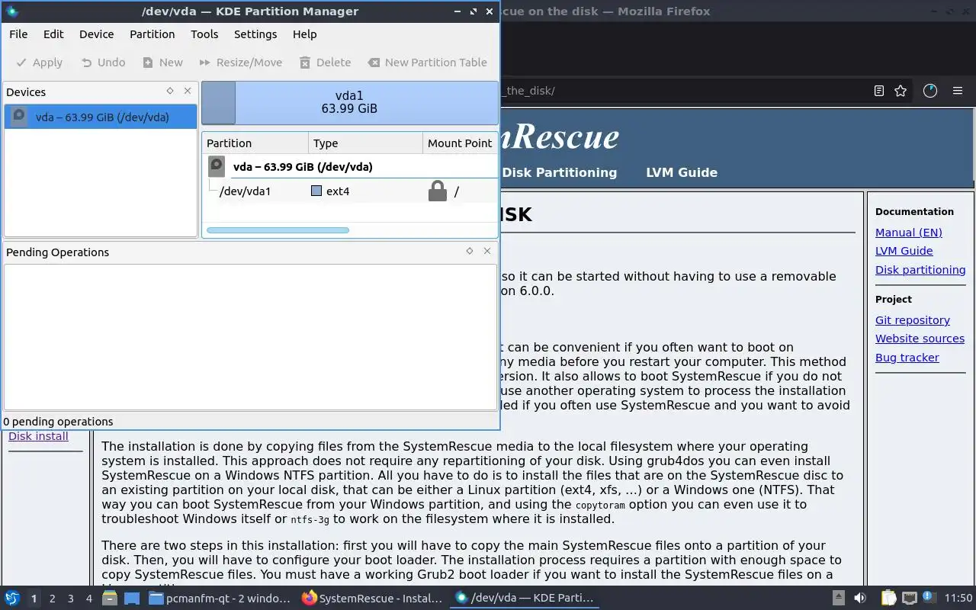Switch to workspace 4
976x610 pixels.
(x=88, y=599)
